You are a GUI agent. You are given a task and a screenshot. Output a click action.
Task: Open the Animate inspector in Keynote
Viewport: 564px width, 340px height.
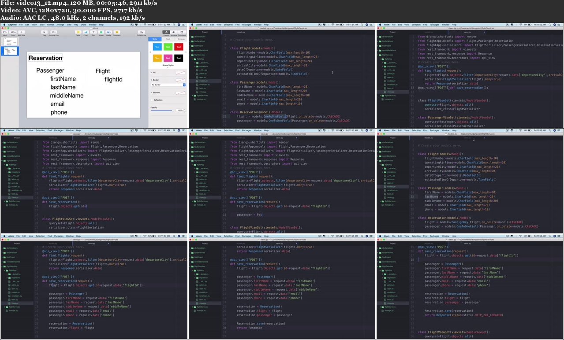click(x=174, y=32)
